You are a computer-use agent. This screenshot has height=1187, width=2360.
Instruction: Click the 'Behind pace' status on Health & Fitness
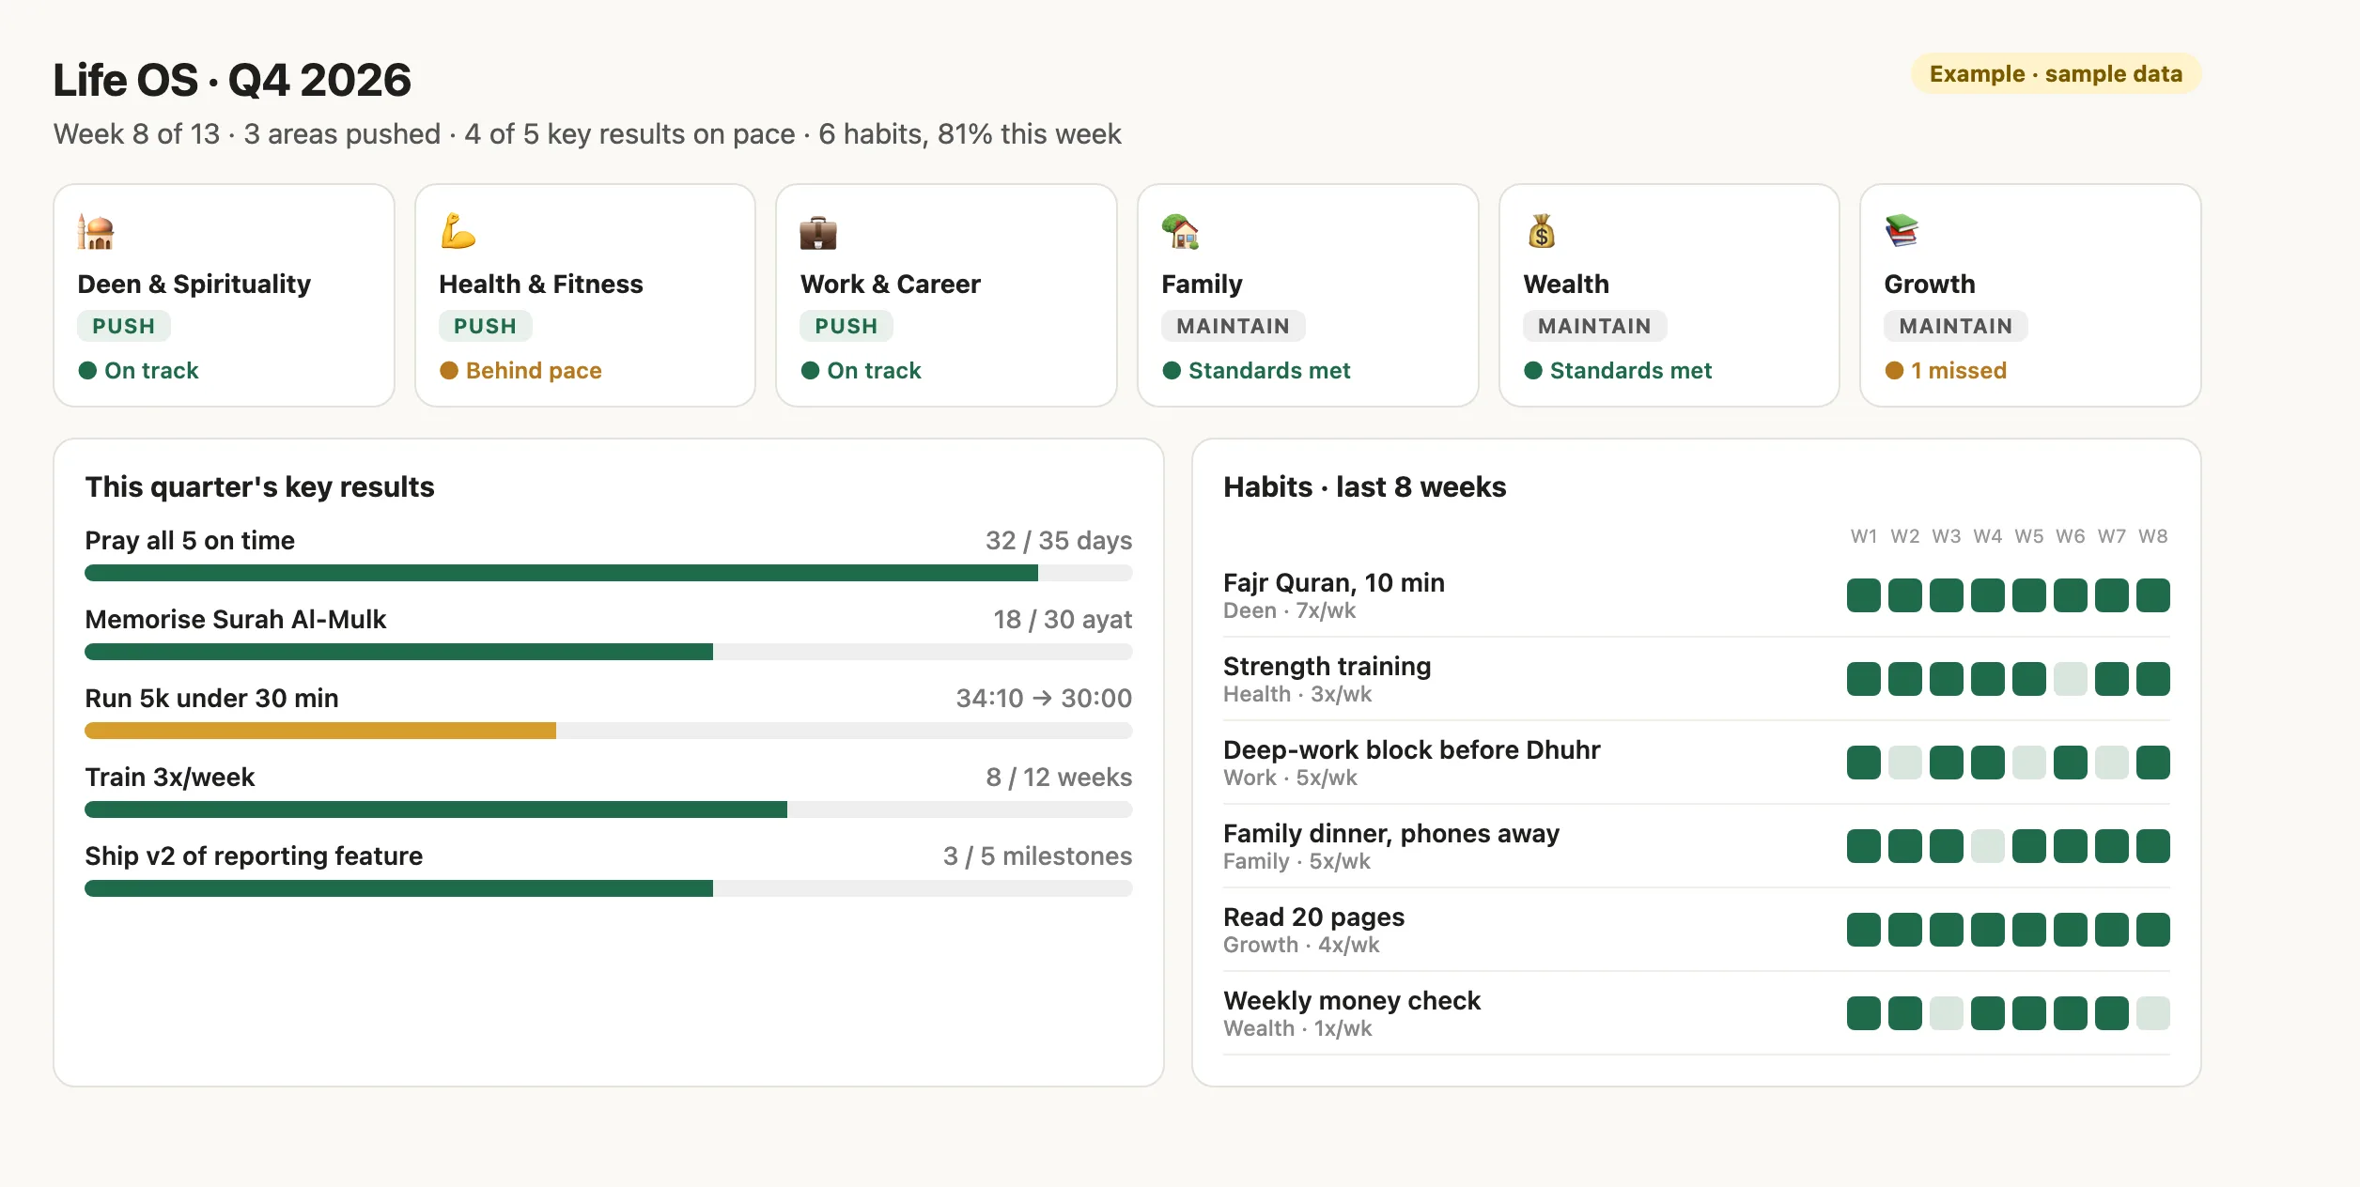point(520,371)
